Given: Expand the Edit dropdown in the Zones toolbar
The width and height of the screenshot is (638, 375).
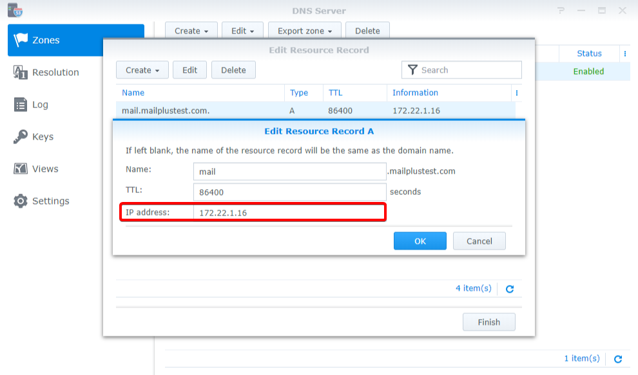Looking at the screenshot, I should pos(242,30).
